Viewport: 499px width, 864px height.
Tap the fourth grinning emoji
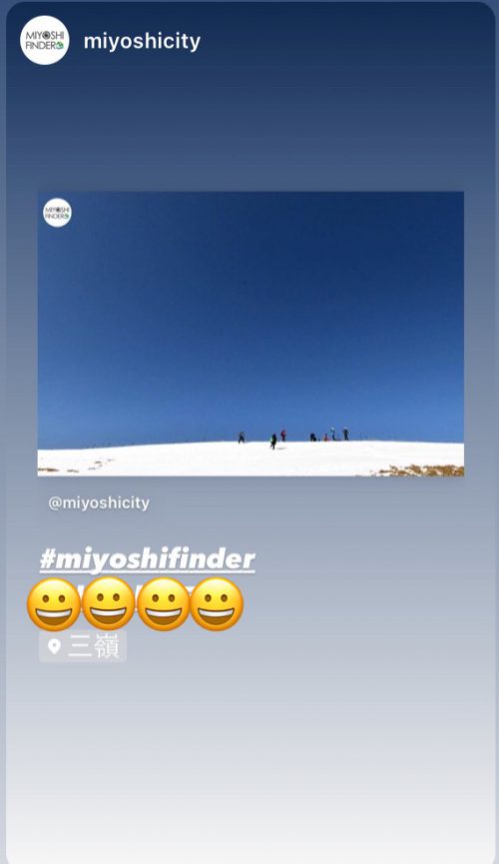click(x=217, y=604)
